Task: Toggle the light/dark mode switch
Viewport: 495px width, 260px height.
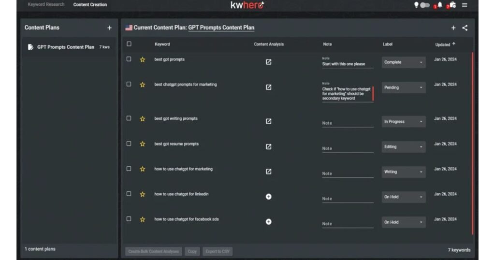Action: 425,5
